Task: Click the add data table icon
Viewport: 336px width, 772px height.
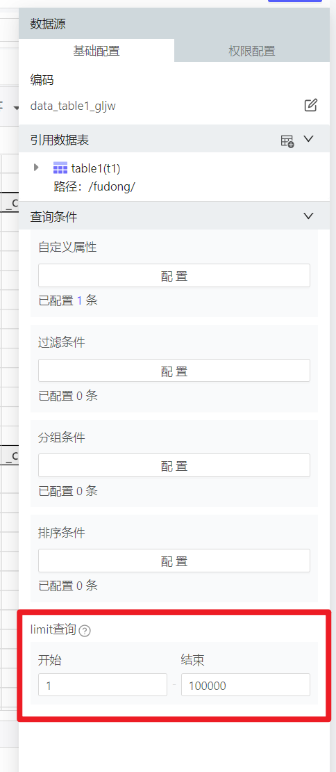Action: (x=287, y=140)
